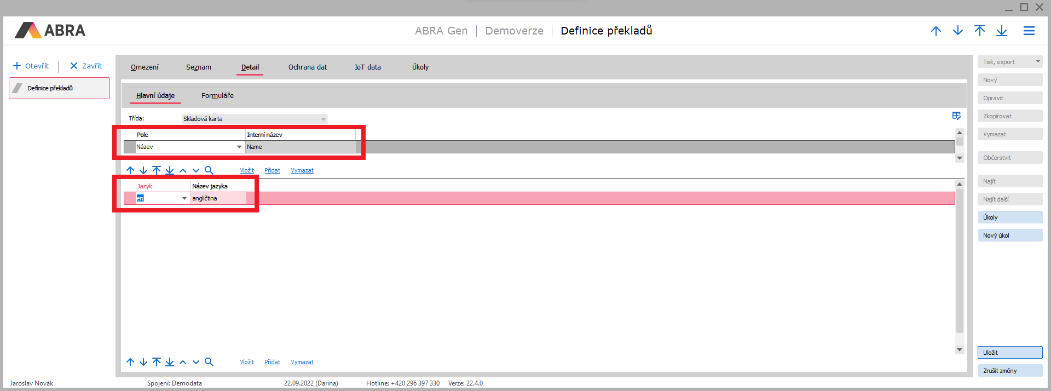The image size is (1051, 391).
Task: Click the language grid's vertical scrollbar
Action: pos(959,263)
